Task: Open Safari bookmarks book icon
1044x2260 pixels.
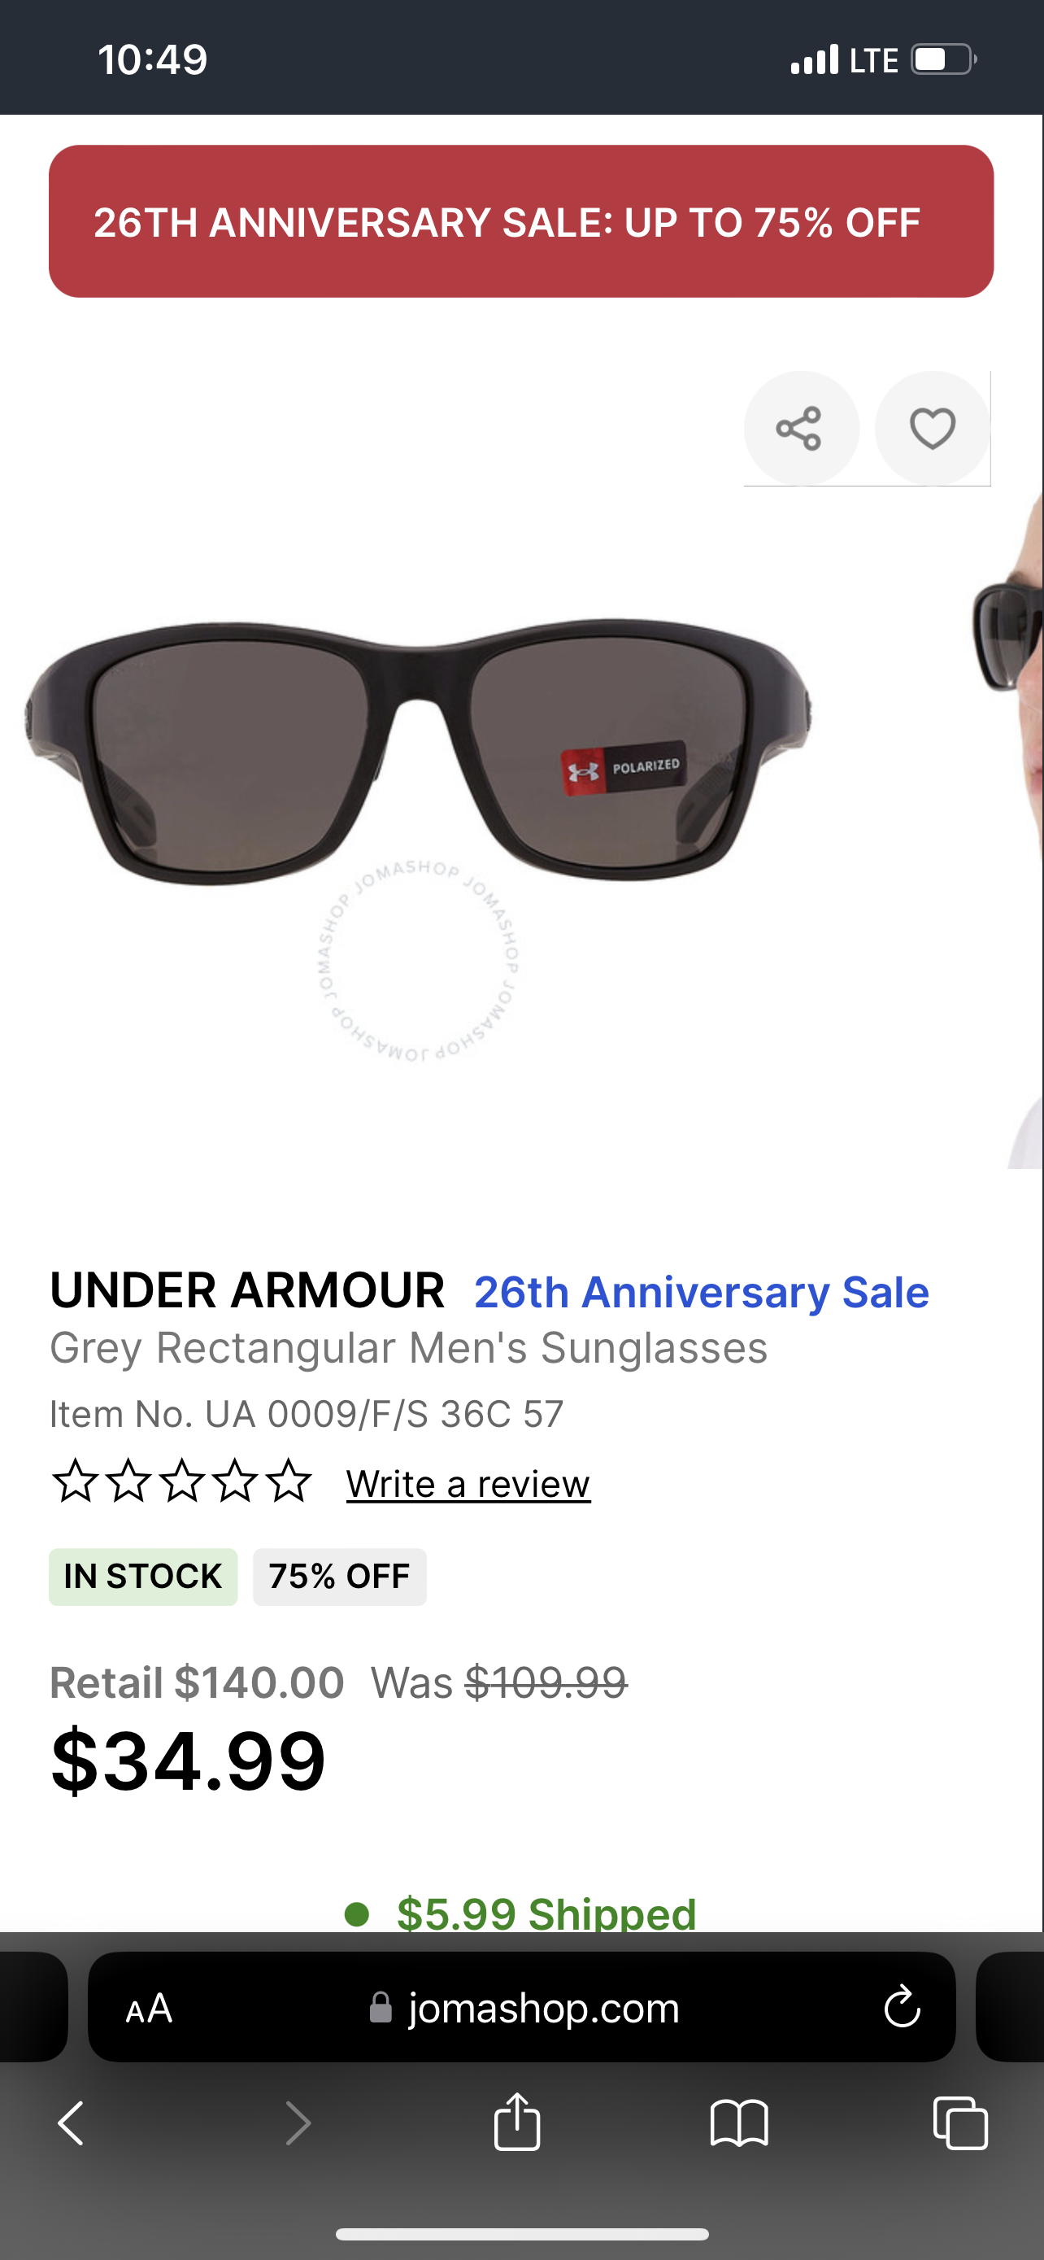Action: point(739,2123)
